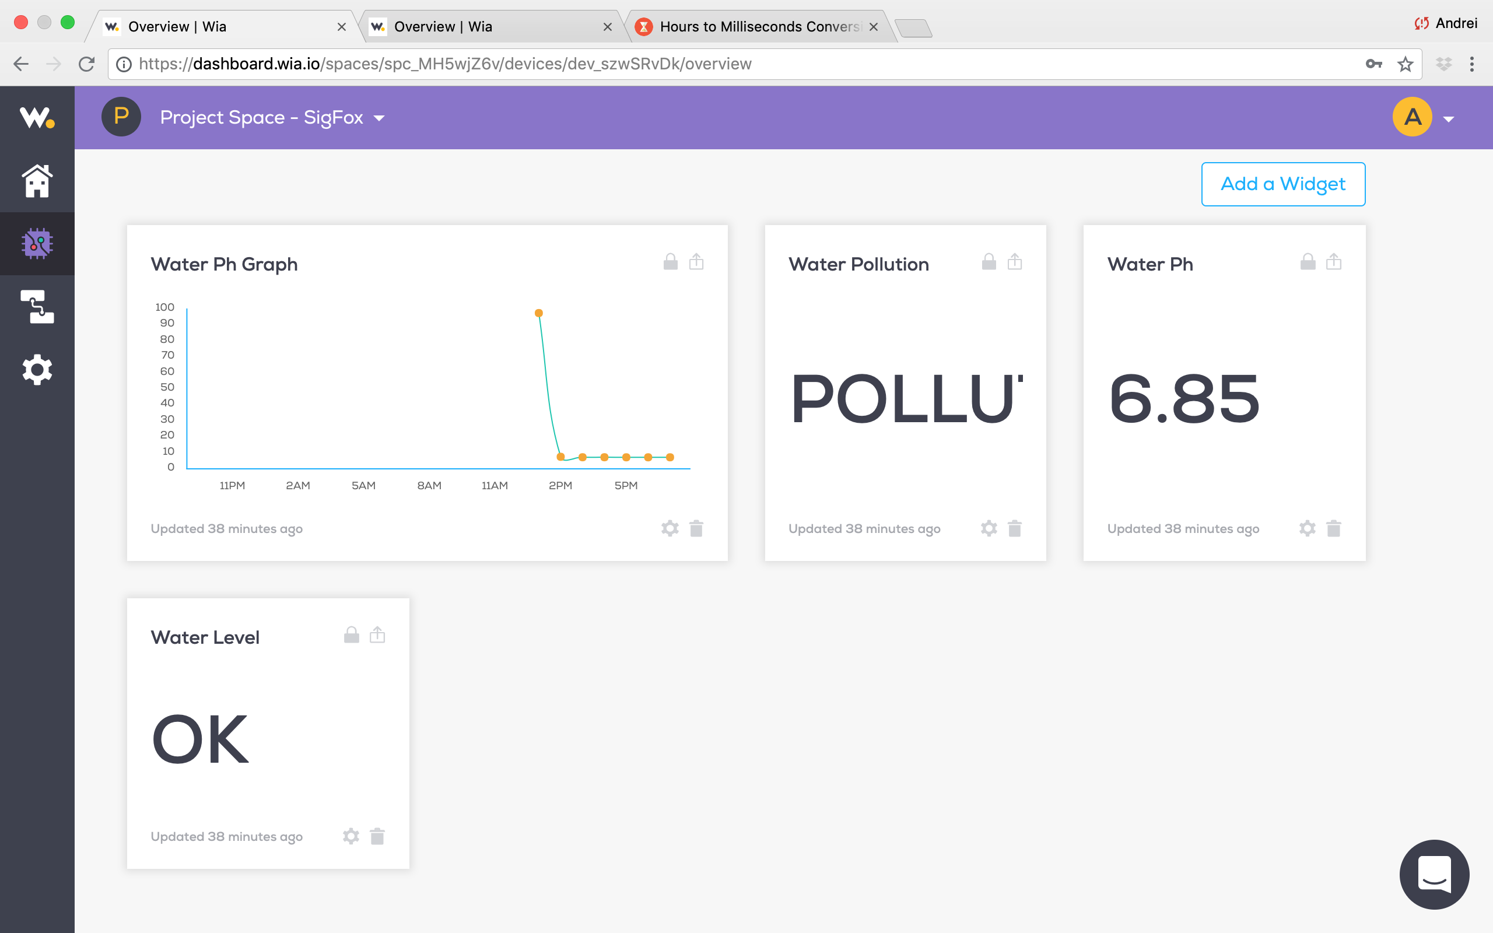This screenshot has width=1493, height=933.
Task: Delete the Water Level widget
Action: [377, 836]
